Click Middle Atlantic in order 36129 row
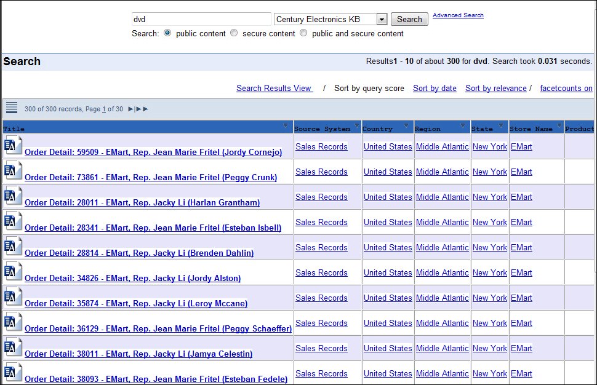597x385 pixels. click(442, 323)
